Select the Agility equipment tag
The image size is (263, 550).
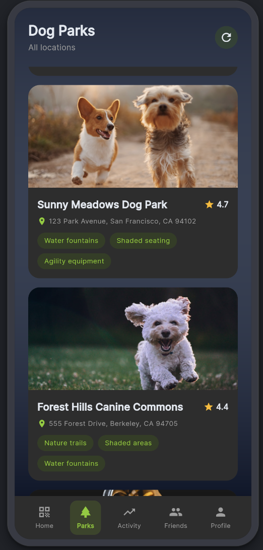[x=74, y=261]
